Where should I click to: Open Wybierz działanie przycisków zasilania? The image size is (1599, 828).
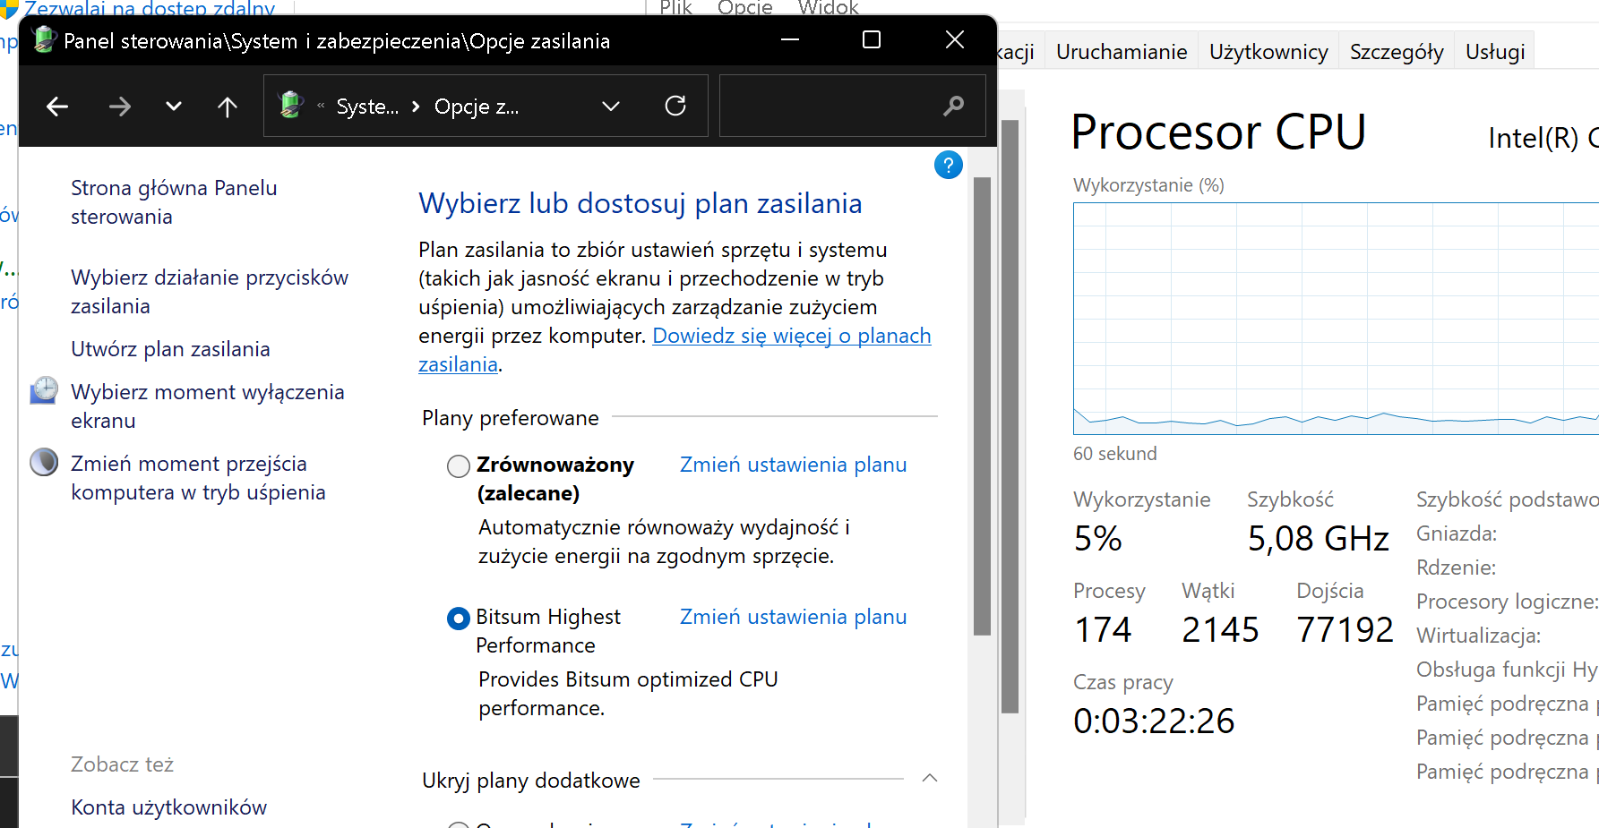pos(210,292)
